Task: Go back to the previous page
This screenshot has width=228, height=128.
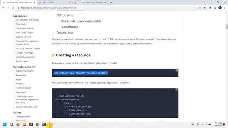Action: pyautogui.click(x=3, y=8)
